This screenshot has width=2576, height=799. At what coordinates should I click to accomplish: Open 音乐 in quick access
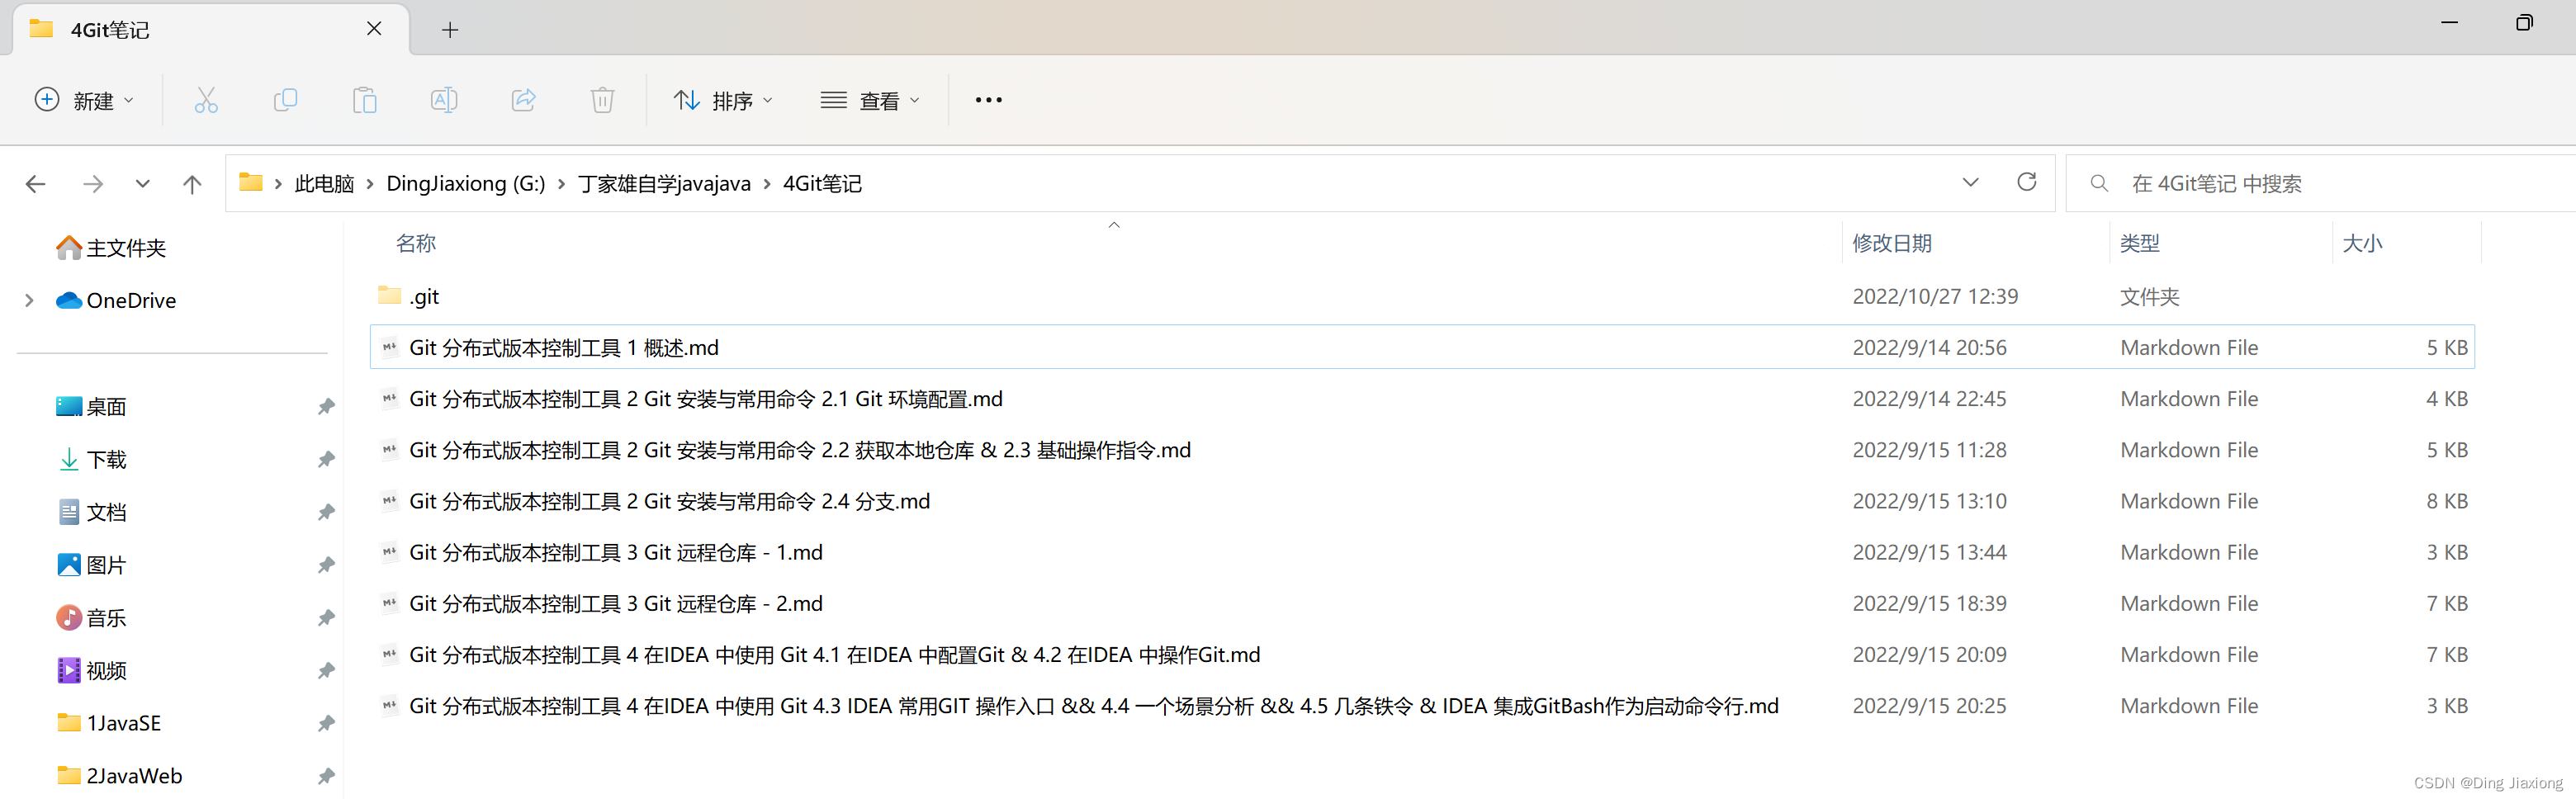coord(106,618)
